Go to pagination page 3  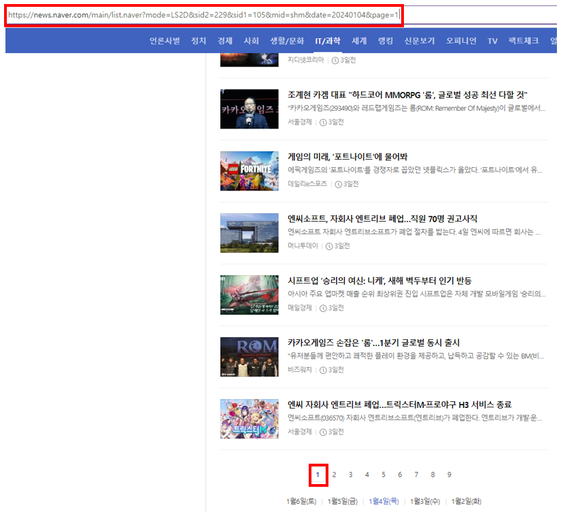tap(351, 475)
